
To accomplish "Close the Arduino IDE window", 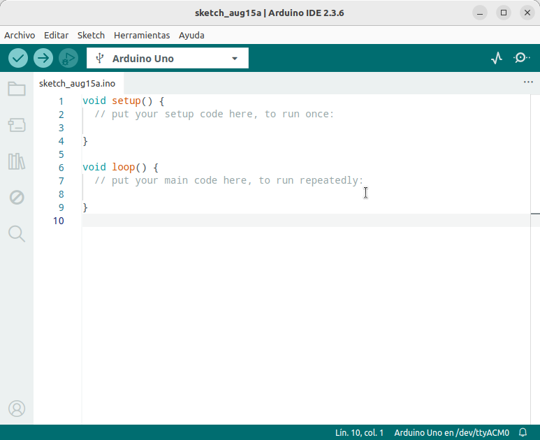I will (527, 13).
